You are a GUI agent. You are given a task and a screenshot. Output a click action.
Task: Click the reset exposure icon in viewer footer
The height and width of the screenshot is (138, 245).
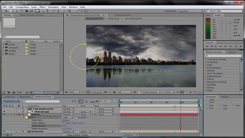point(195,92)
